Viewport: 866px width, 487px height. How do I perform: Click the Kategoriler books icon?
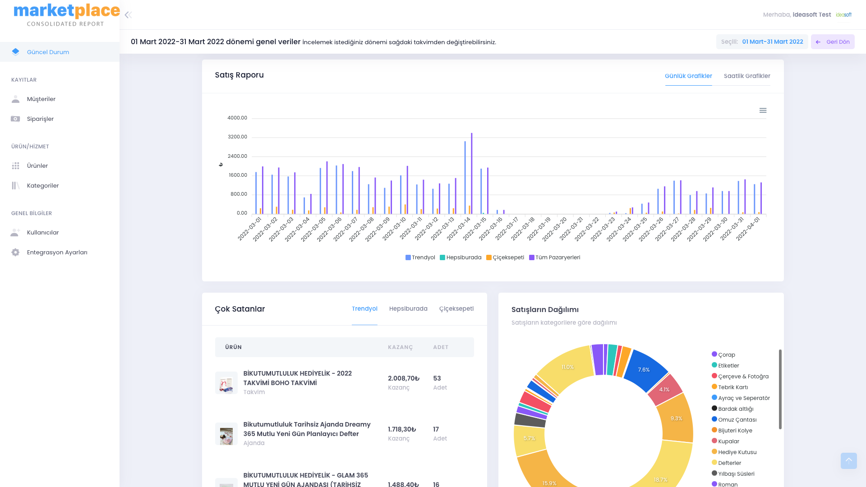point(16,185)
